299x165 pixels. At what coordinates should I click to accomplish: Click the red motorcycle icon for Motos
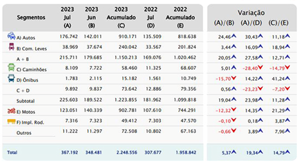point(11,111)
